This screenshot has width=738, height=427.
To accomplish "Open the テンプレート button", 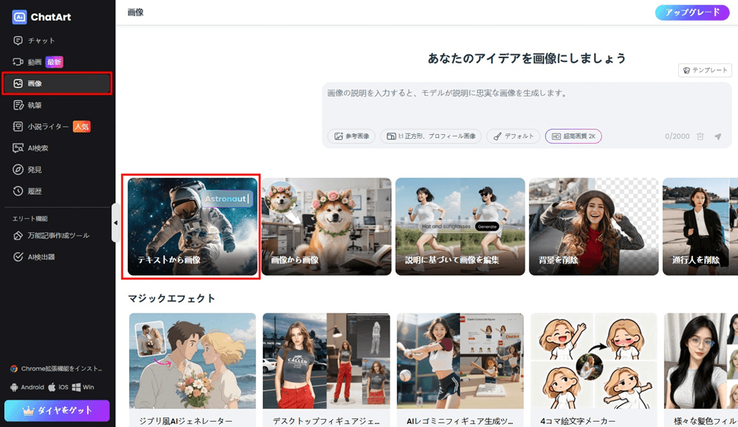I will click(x=705, y=70).
